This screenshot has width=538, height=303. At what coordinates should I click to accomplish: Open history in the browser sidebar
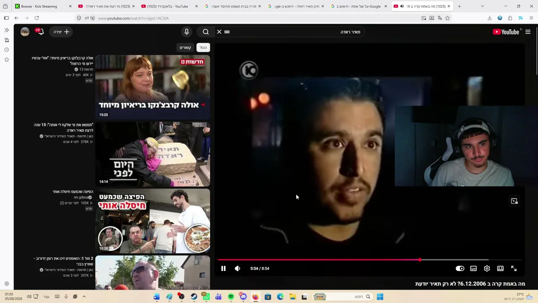pos(7,50)
